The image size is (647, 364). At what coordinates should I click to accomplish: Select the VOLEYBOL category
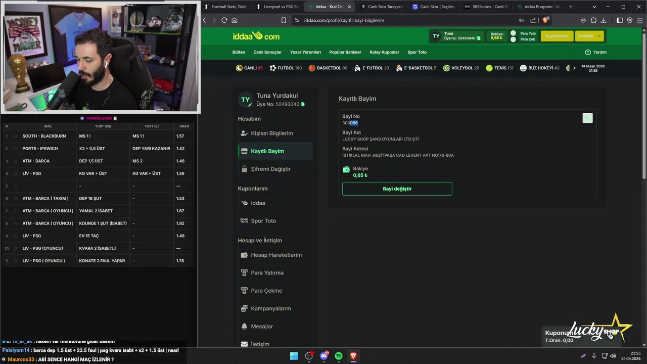tap(461, 68)
